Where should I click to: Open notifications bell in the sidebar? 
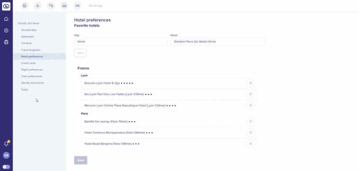[x=6, y=143]
